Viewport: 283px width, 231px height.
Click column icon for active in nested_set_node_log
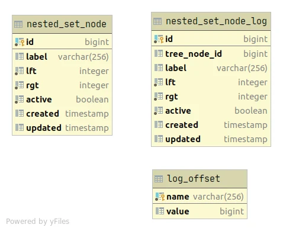(x=159, y=111)
